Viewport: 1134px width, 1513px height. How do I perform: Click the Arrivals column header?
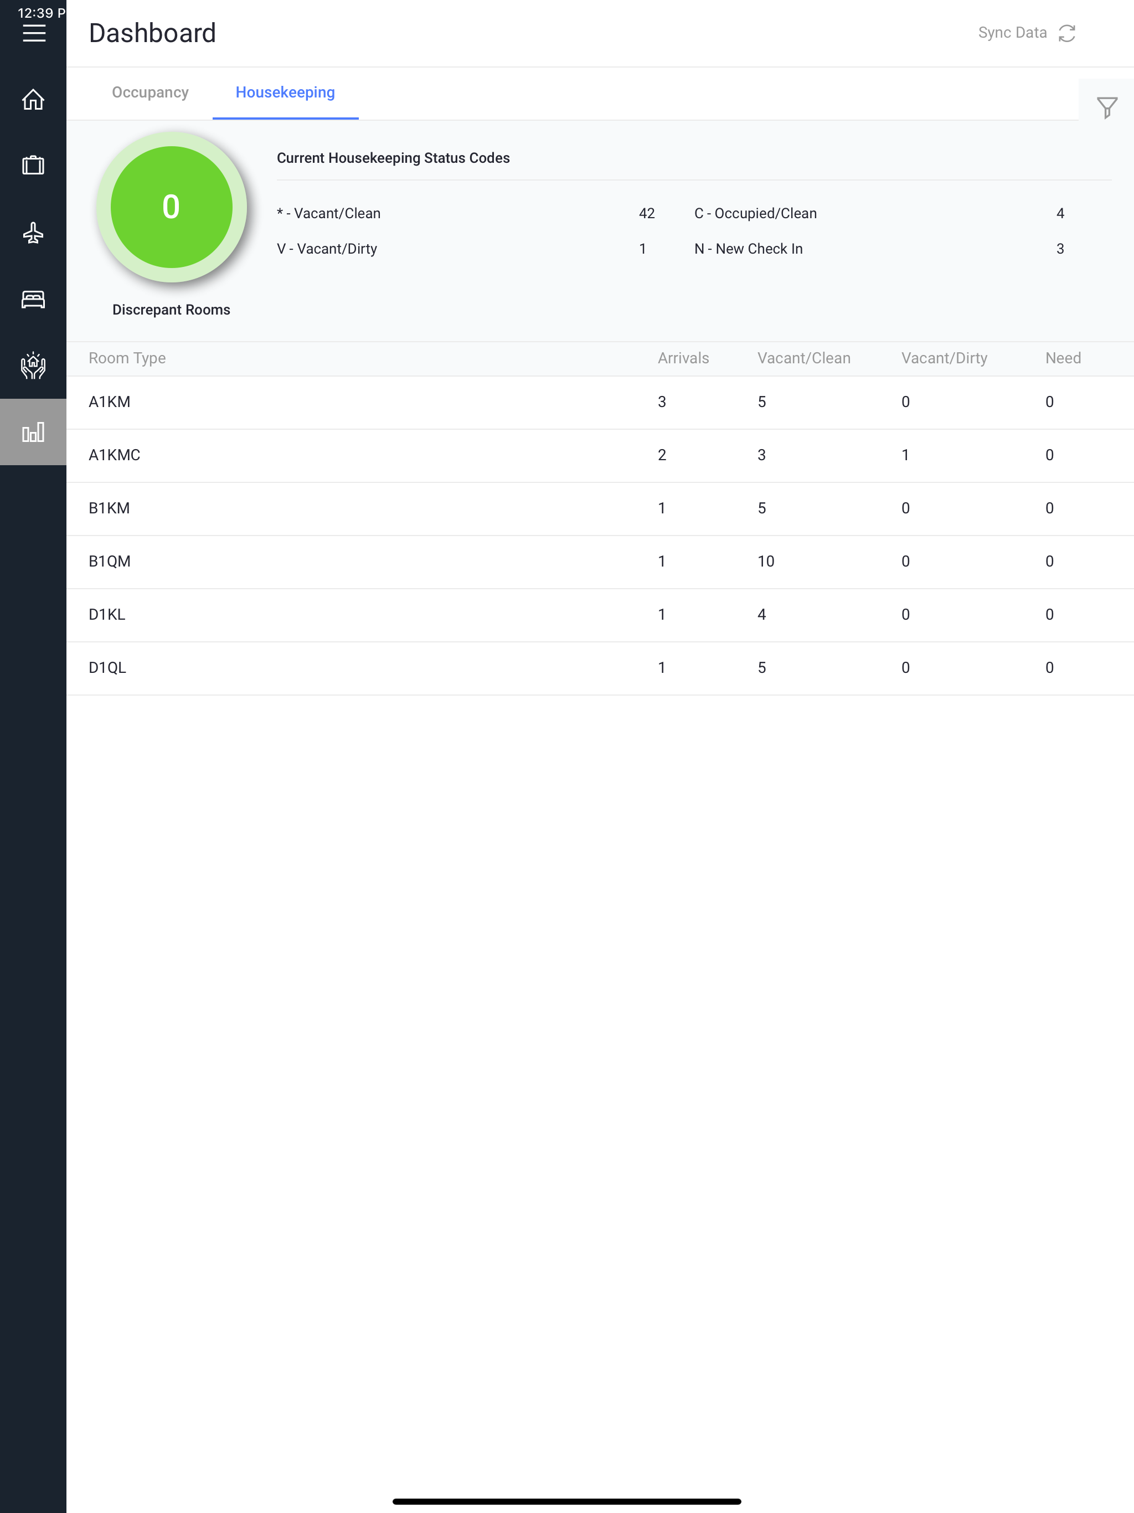tap(683, 358)
